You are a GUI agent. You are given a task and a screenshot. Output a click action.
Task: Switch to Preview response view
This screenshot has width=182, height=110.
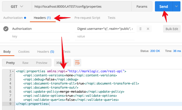coord(42,63)
